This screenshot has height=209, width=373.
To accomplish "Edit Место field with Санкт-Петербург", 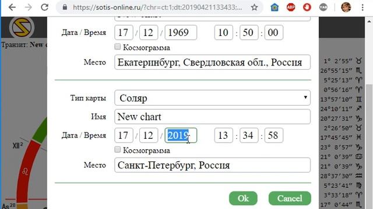I will point(212,165).
